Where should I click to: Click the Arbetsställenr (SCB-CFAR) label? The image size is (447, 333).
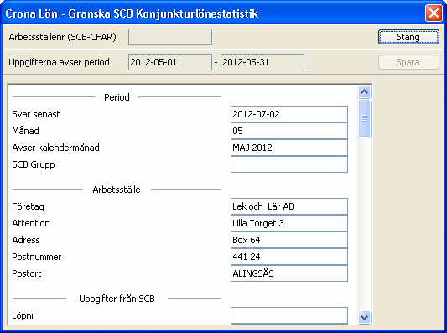coord(62,37)
